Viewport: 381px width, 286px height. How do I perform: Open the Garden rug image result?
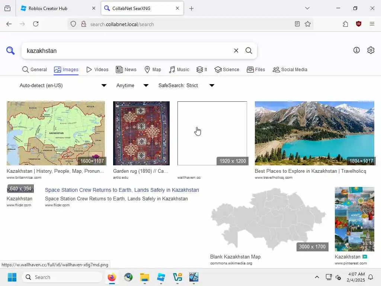141,133
